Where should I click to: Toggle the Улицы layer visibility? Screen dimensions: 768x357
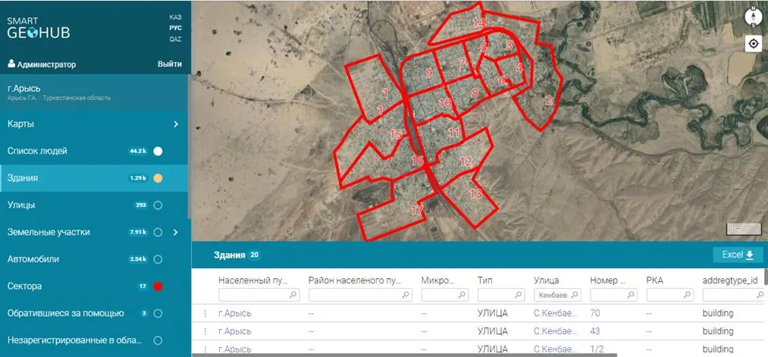pos(158,205)
